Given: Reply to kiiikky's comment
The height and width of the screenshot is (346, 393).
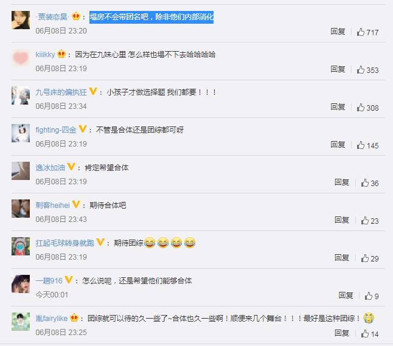Looking at the screenshot, I should point(338,69).
